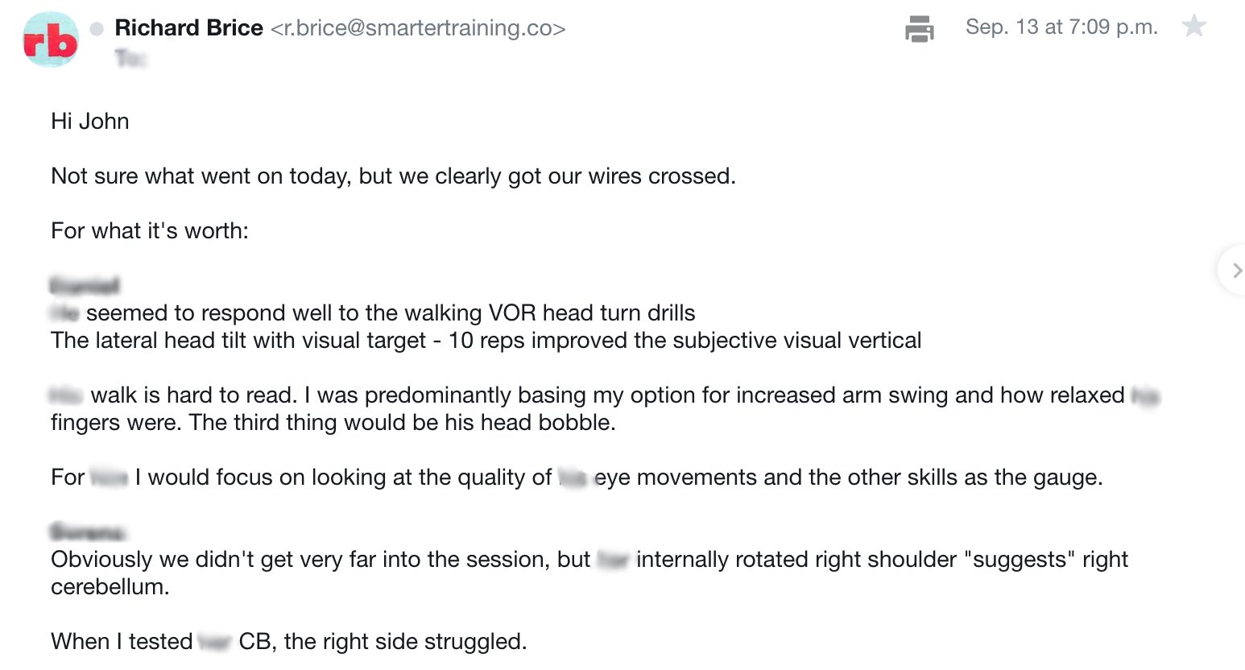Click the grey presence dot beside Richard Brice
The width and height of the screenshot is (1245, 670).
(x=97, y=29)
